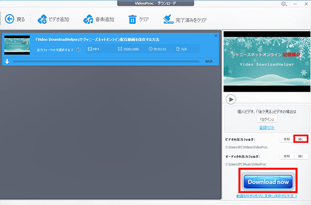Minimize the VideoProc window
311x205 pixels.
295,4
